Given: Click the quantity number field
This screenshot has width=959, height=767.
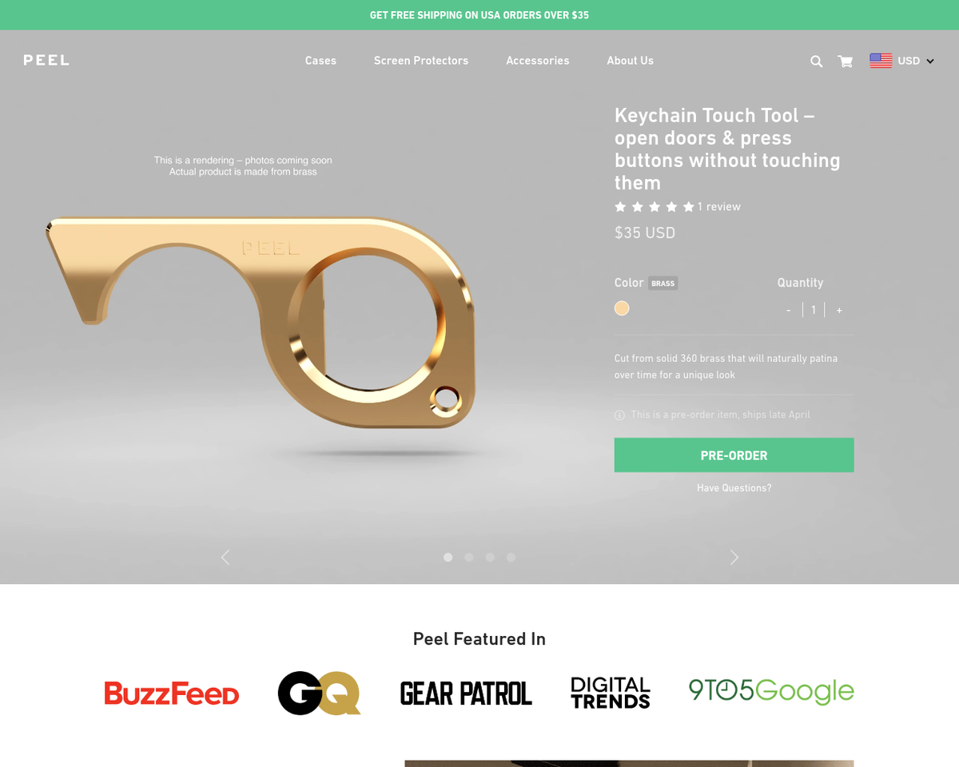Looking at the screenshot, I should click(814, 310).
